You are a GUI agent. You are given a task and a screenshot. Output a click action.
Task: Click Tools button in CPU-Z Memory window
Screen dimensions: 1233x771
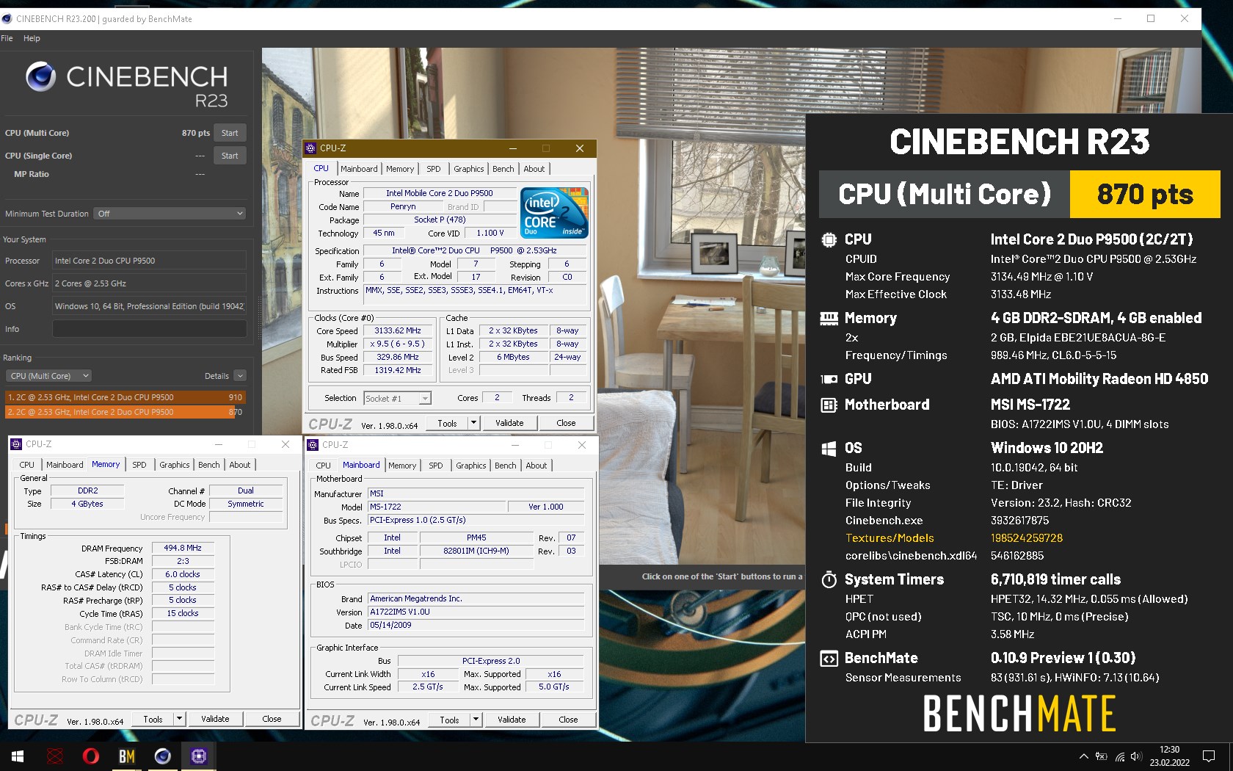(x=153, y=719)
